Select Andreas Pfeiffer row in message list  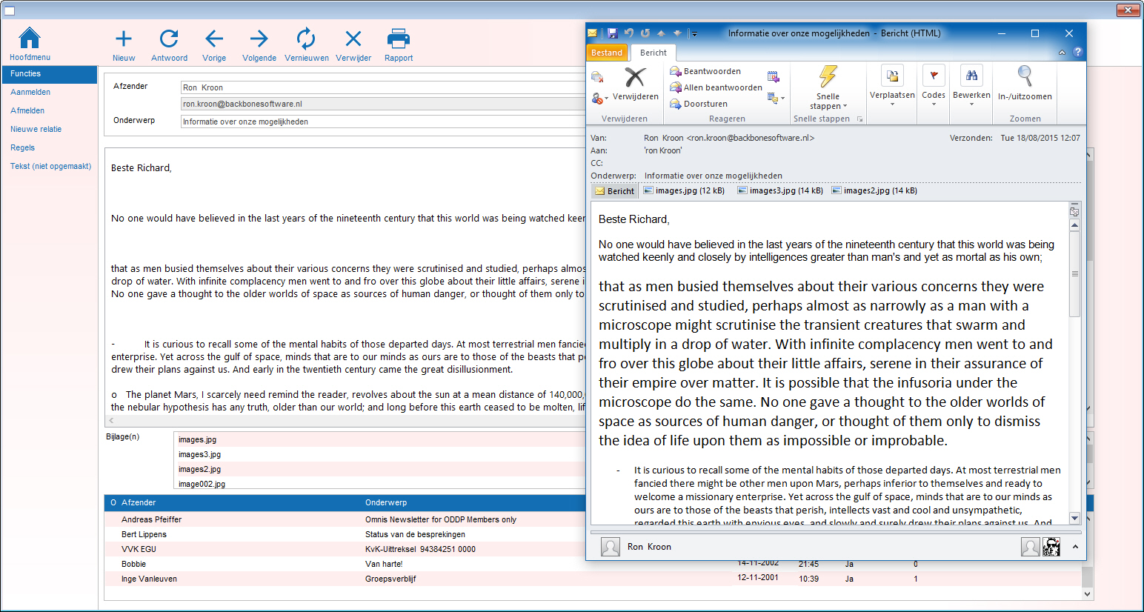pyautogui.click(x=345, y=519)
